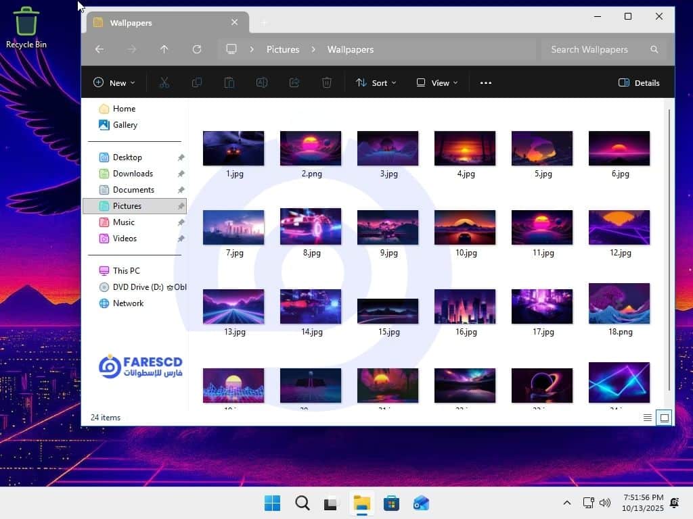The width and height of the screenshot is (693, 519).
Task: Switch to details list view layout
Action: point(648,418)
